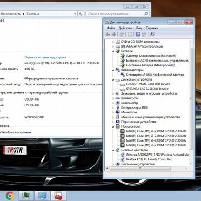The image size is (201, 201).
Task: Toggle the action pane toolbar icon
Action: point(144,35)
